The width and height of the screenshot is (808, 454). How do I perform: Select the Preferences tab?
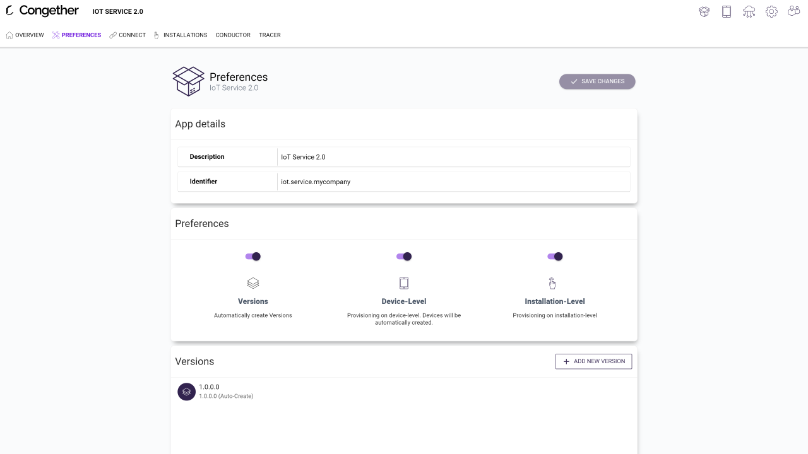76,35
